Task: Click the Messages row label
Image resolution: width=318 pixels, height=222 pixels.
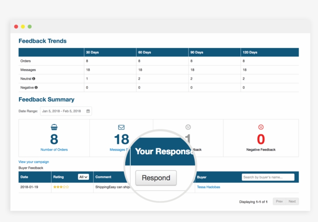Action: pyautogui.click(x=28, y=70)
